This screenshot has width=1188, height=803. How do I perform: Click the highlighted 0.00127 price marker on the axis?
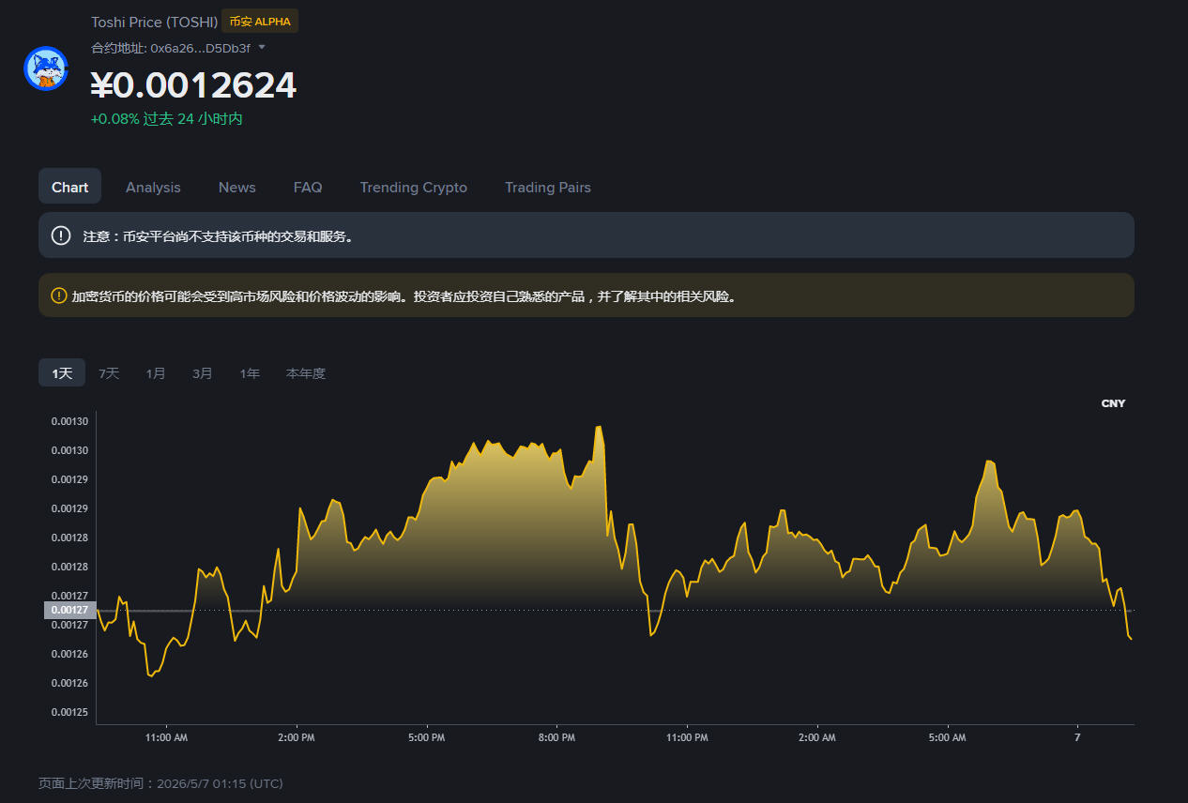click(x=69, y=610)
